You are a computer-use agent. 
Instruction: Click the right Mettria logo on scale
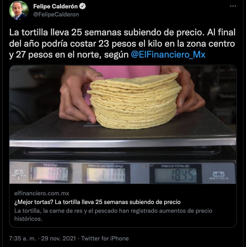[x=219, y=176]
